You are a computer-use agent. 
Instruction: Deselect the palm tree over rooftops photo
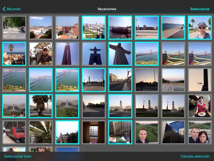(x=14, y=53)
